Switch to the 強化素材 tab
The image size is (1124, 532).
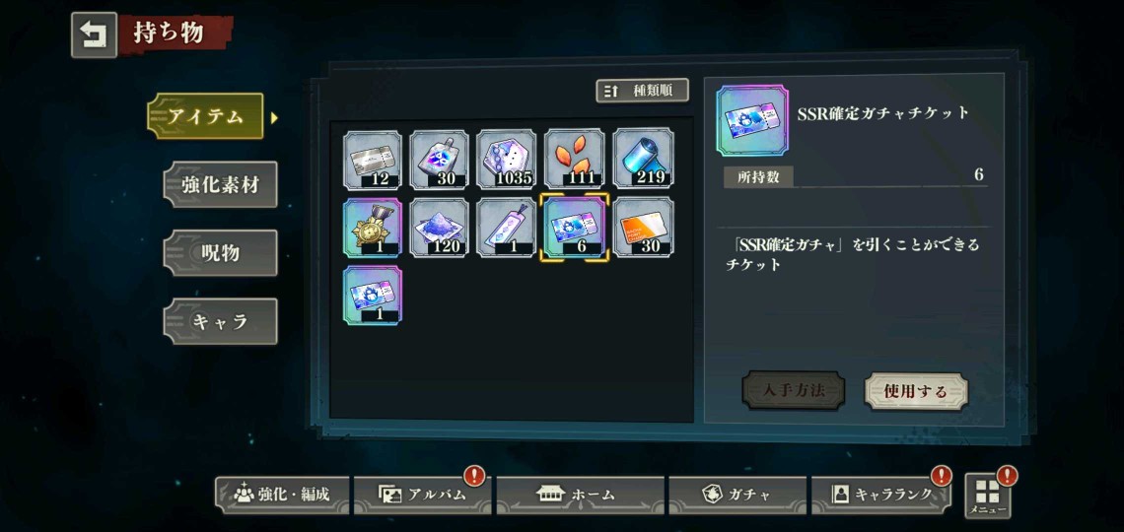220,185
